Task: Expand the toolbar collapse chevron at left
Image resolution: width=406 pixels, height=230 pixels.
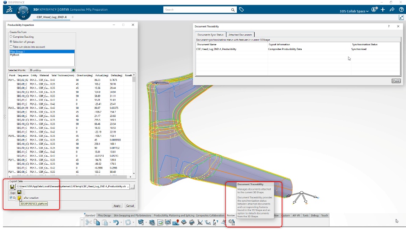Action: (x=82, y=220)
